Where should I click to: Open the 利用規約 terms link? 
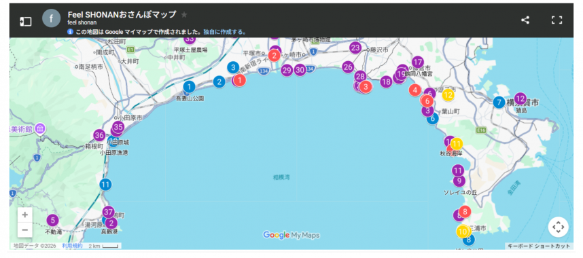coord(72,246)
